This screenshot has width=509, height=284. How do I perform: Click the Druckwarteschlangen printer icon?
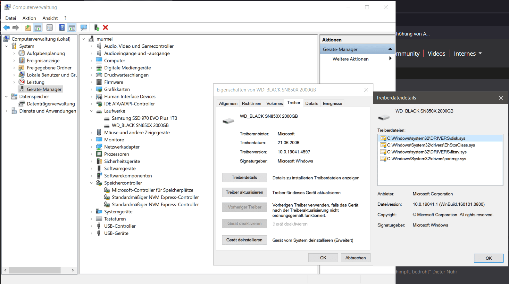(x=99, y=75)
